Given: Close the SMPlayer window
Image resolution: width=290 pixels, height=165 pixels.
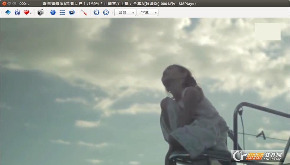Looking at the screenshot, I should (4, 4).
